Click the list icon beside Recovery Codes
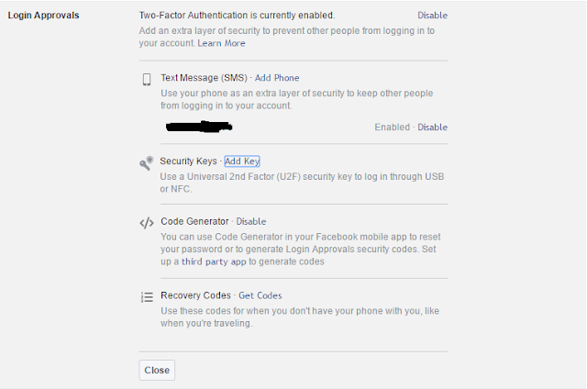The height and width of the screenshot is (389, 587). click(147, 297)
